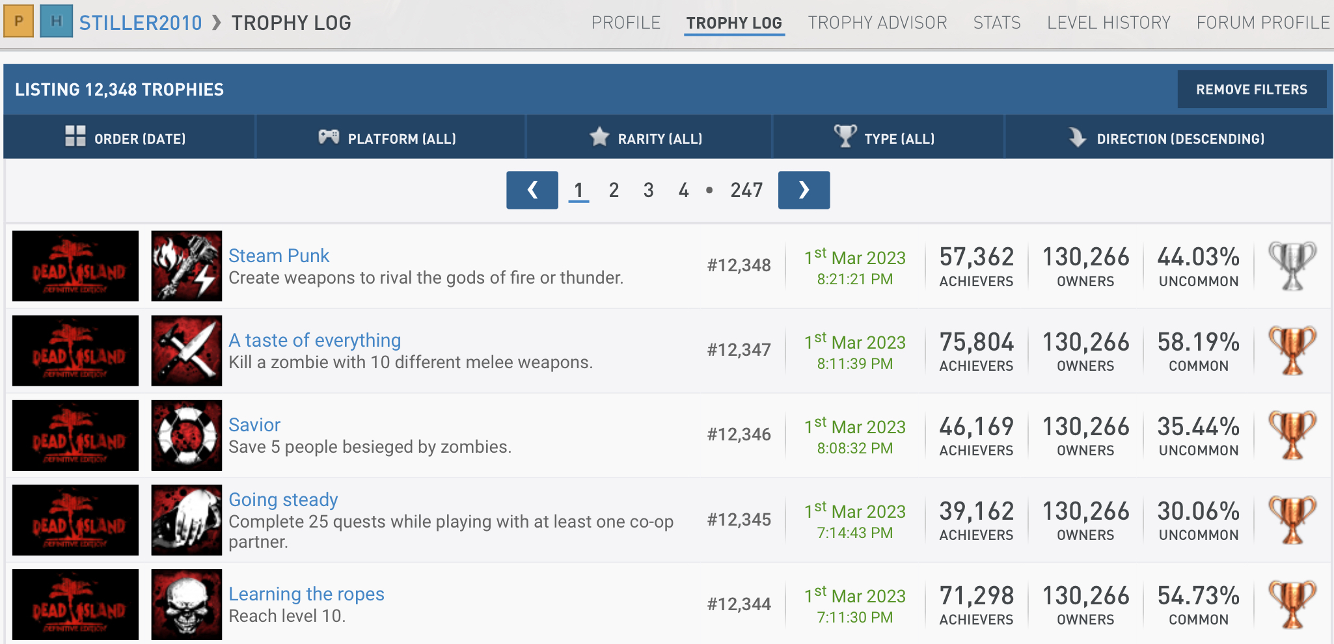Switch to the Trophy Advisor tab
The height and width of the screenshot is (644, 1334).
click(877, 23)
